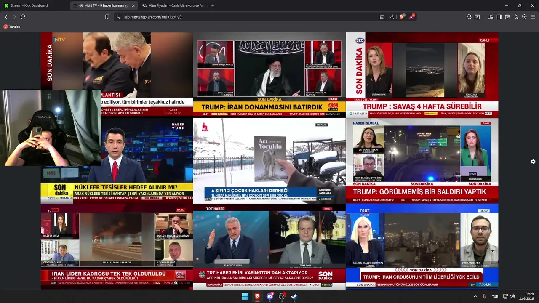Open network status tray icon
539x303 pixels.
[505, 296]
